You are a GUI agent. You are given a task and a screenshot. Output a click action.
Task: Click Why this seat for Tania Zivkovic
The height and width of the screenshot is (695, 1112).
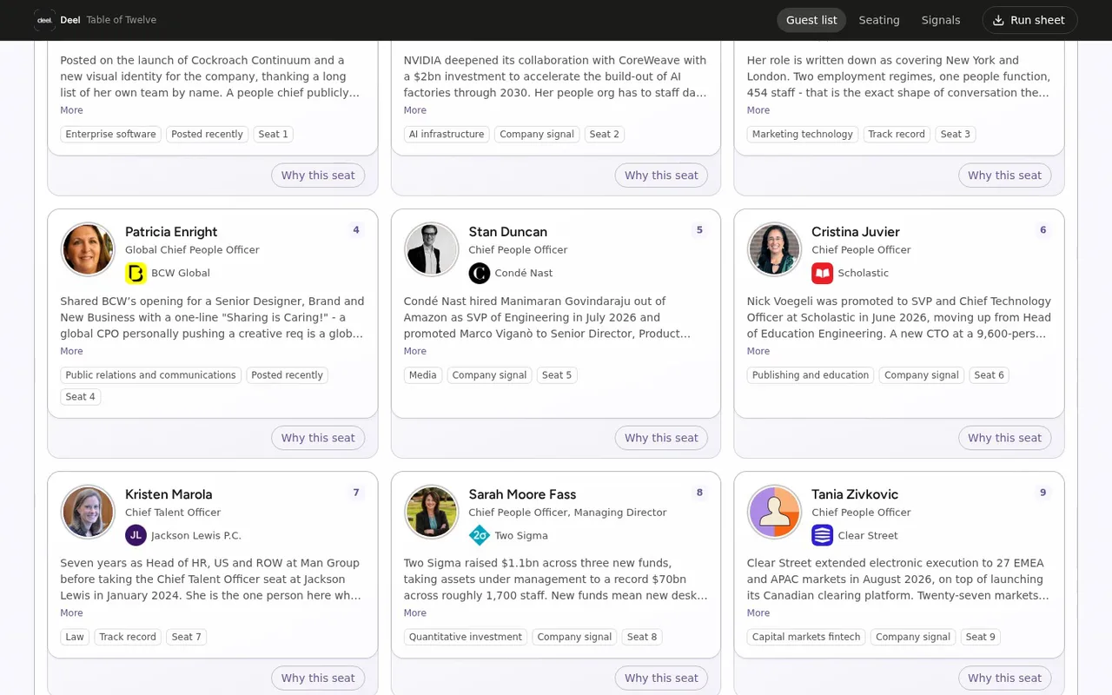[x=1004, y=678]
